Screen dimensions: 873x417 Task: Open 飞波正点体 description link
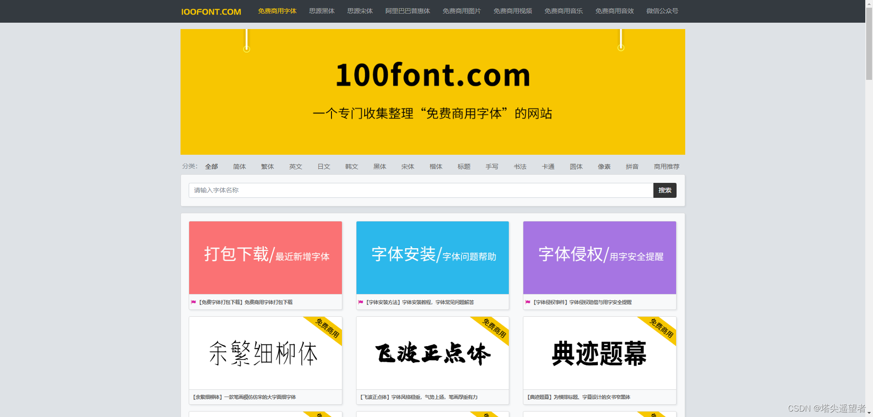pyautogui.click(x=419, y=397)
